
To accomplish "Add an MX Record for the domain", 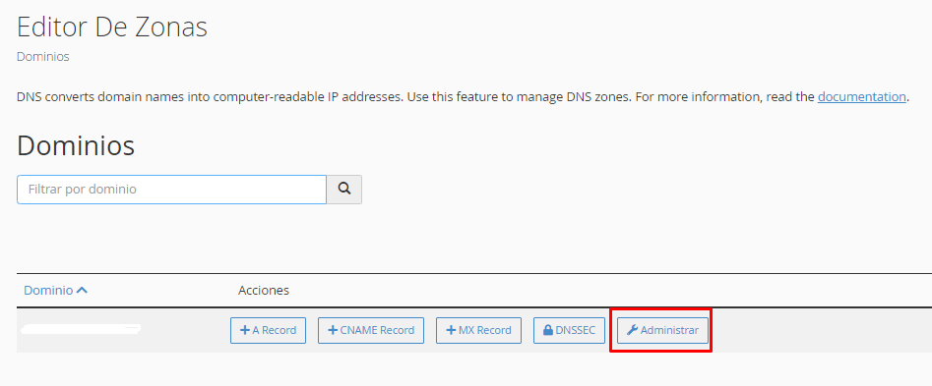I will point(478,330).
